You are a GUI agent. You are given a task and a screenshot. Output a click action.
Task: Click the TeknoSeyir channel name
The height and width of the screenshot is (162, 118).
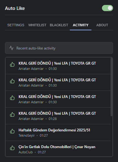pos(27,135)
